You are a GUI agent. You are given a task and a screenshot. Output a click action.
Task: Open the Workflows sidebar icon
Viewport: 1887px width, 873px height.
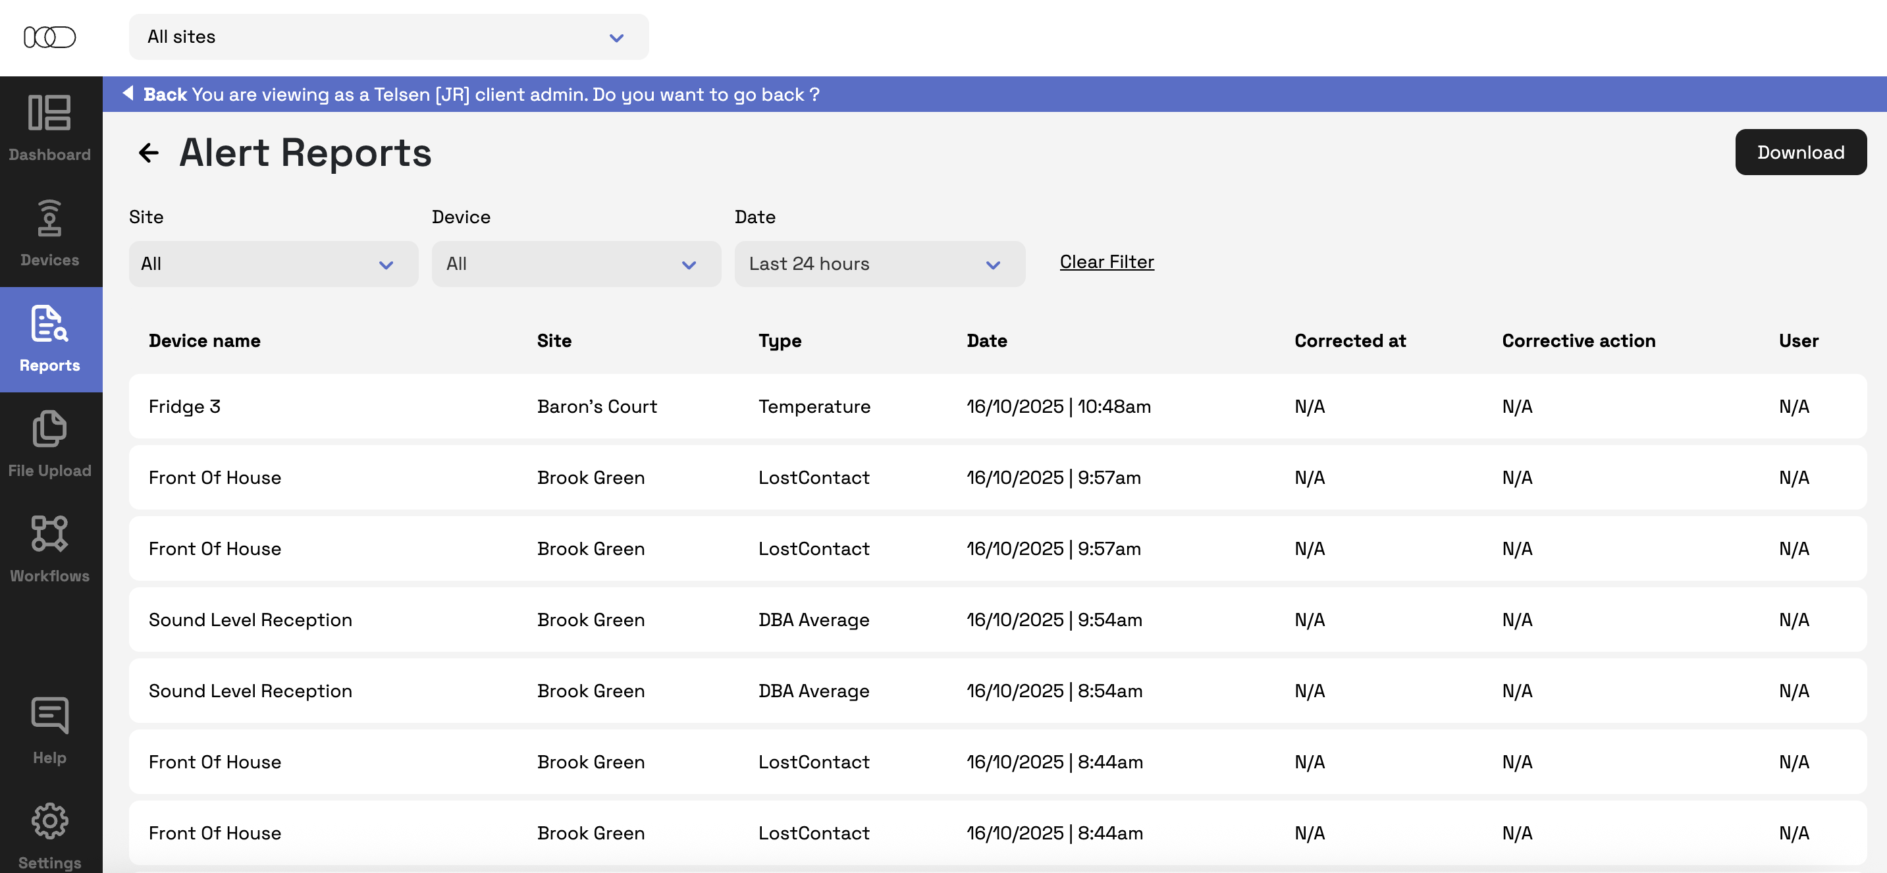(50, 549)
